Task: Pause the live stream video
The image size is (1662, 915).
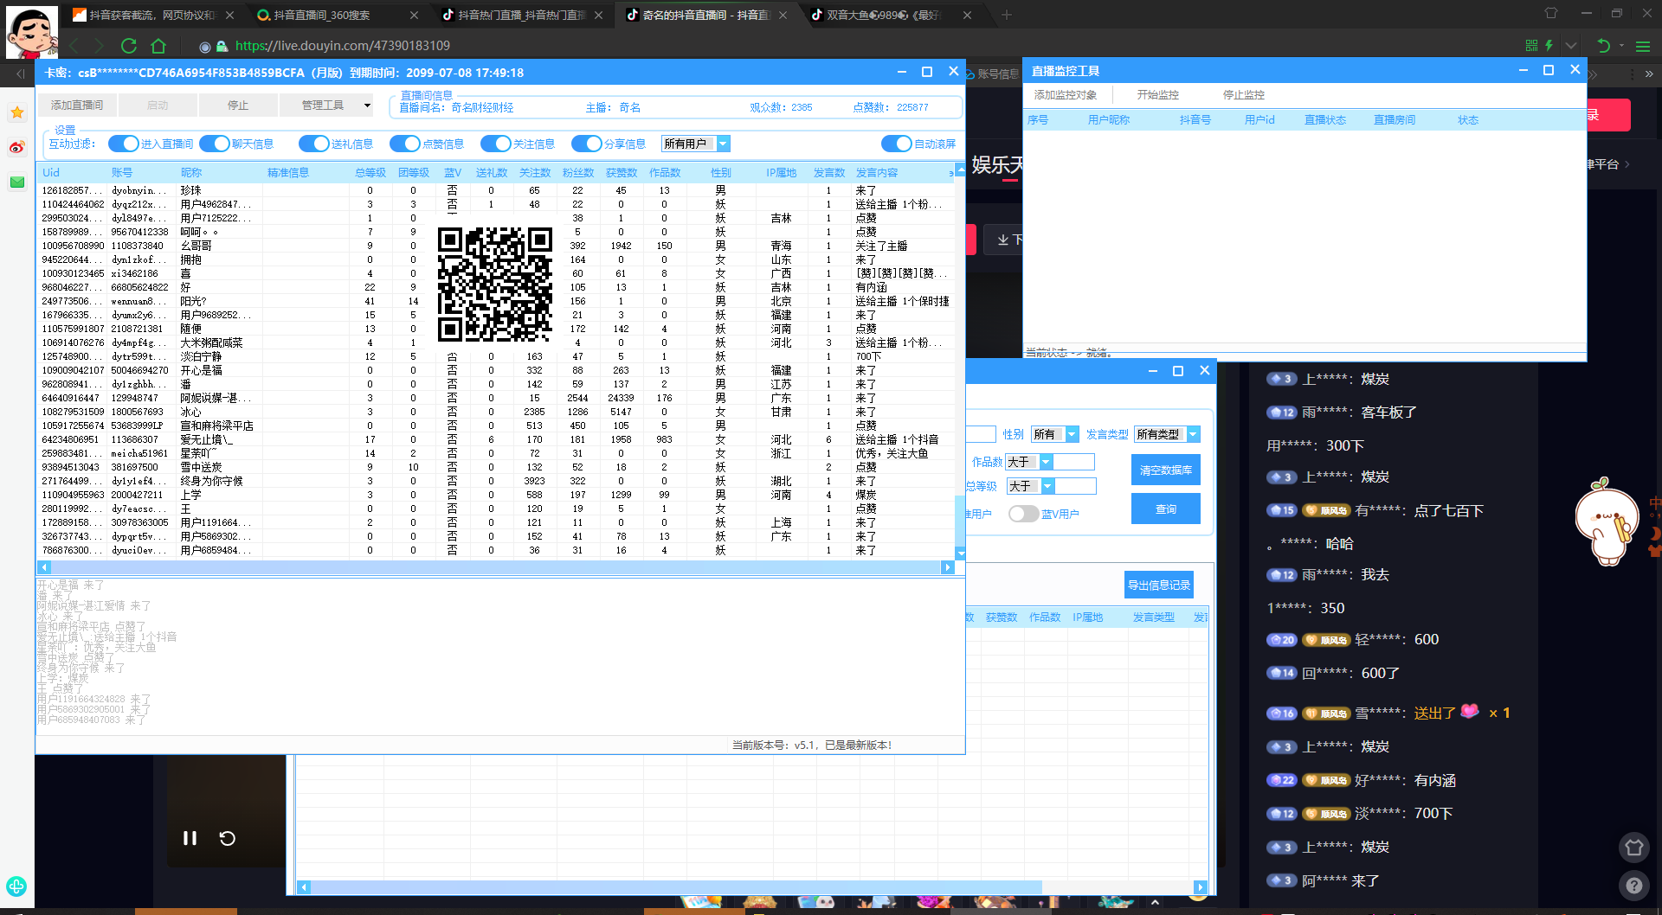Action: pyautogui.click(x=190, y=838)
